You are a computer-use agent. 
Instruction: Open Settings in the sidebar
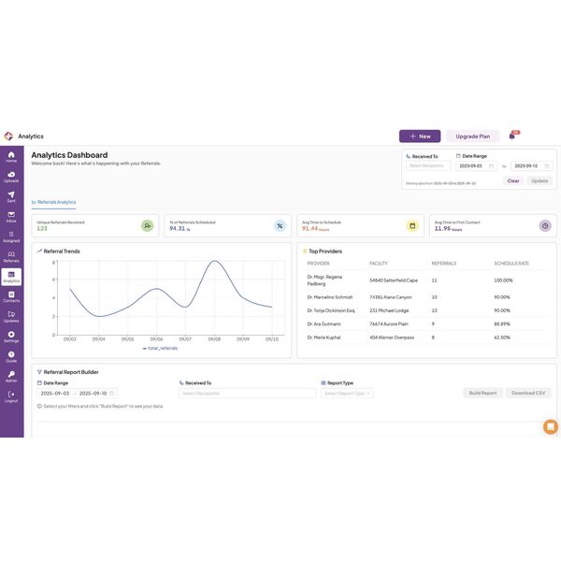coord(11,337)
